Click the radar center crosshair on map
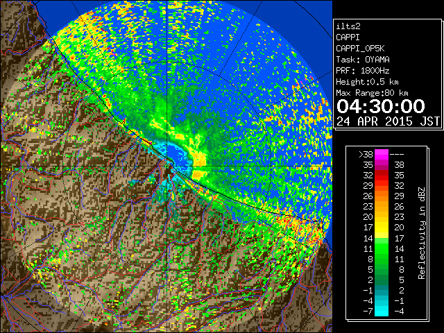This screenshot has height=333, width=444. point(168,166)
